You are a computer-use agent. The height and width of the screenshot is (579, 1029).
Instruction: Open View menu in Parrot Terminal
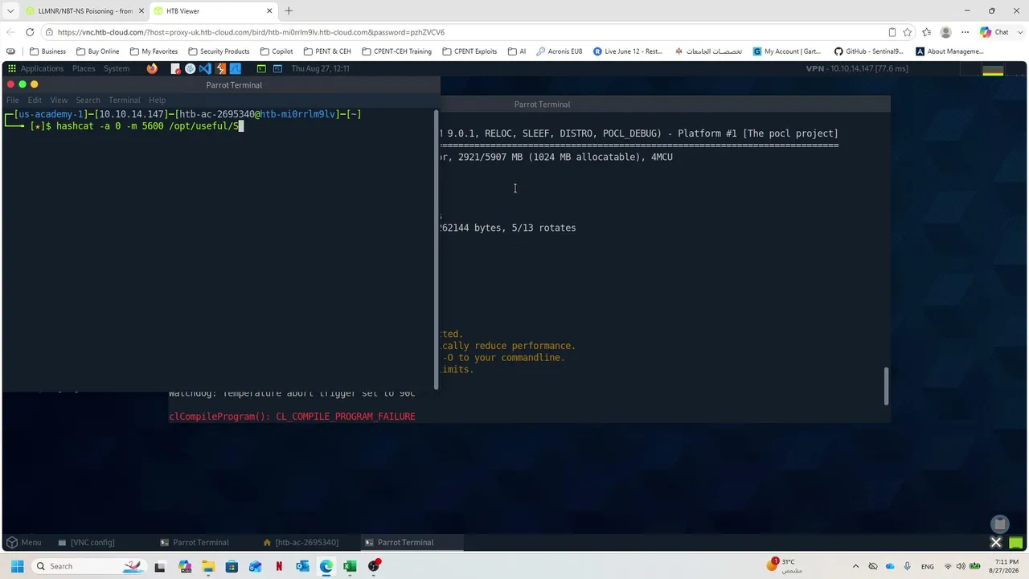click(x=59, y=100)
